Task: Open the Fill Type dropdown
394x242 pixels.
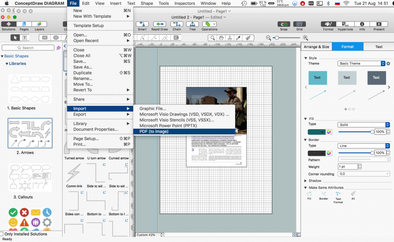Action: click(x=363, y=125)
